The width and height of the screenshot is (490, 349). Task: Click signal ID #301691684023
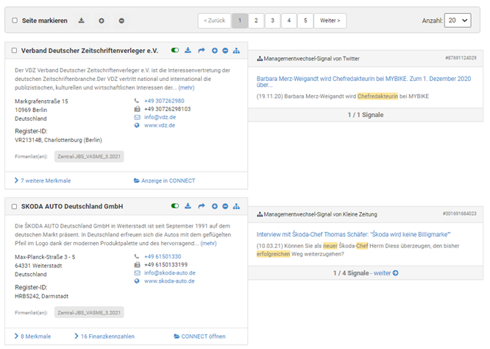[x=460, y=214]
